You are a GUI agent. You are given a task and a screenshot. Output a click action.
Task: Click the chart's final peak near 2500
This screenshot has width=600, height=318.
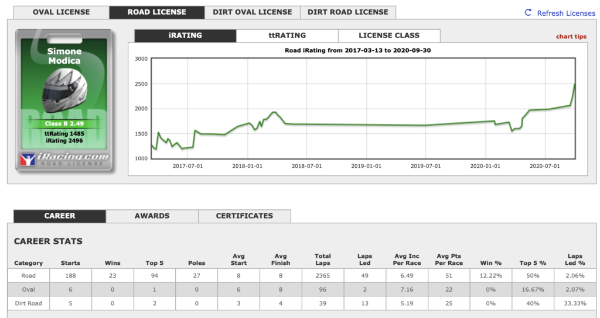(x=574, y=84)
